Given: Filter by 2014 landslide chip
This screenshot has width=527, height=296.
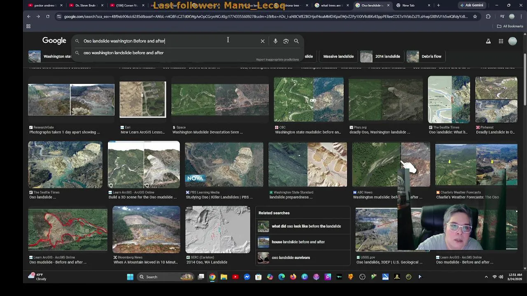Looking at the screenshot, I should pyautogui.click(x=382, y=56).
